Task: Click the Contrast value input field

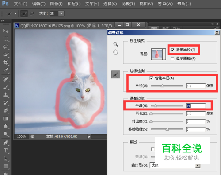Action: pos(195,121)
